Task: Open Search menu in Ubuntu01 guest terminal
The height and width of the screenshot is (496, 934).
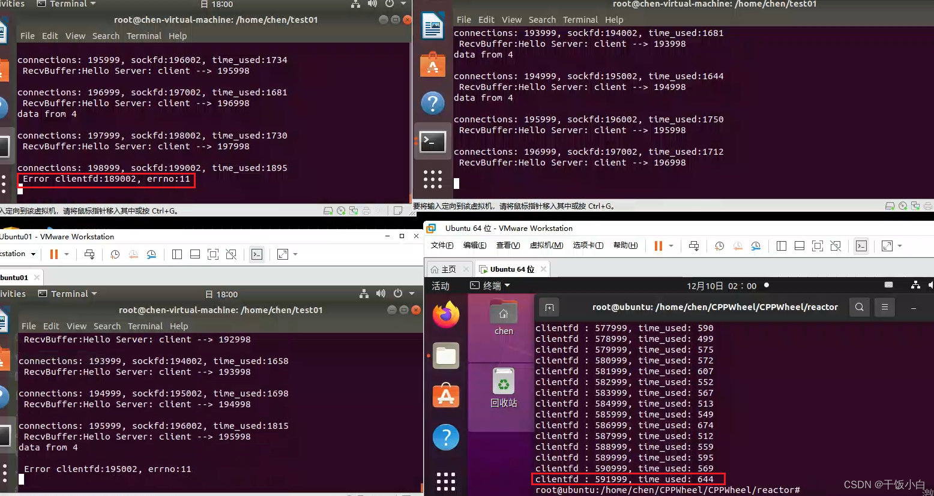Action: tap(107, 326)
